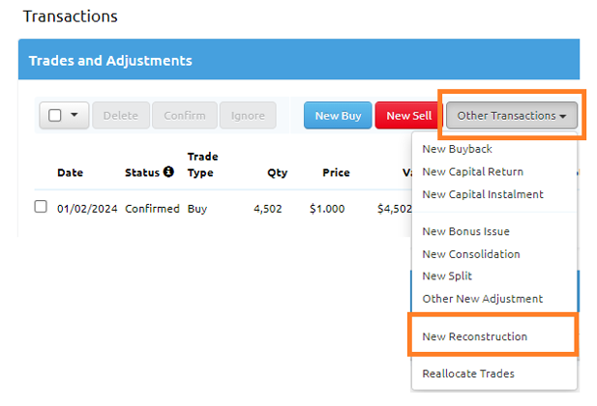Click the Confirm button
This screenshot has height=406, width=597.
pos(184,115)
